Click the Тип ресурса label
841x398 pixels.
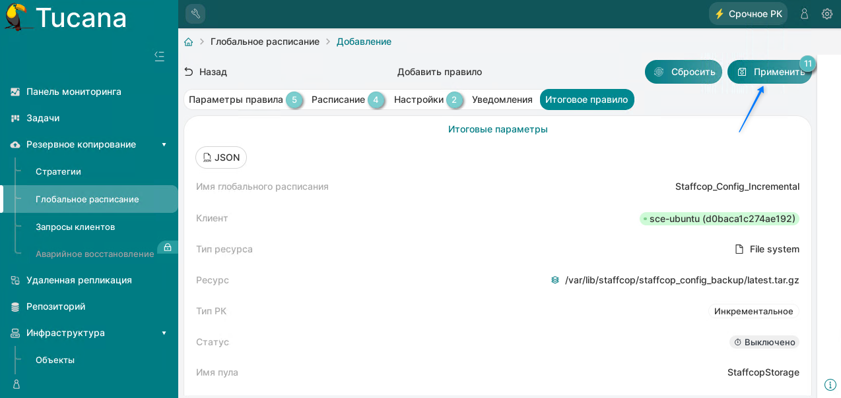[x=224, y=249]
